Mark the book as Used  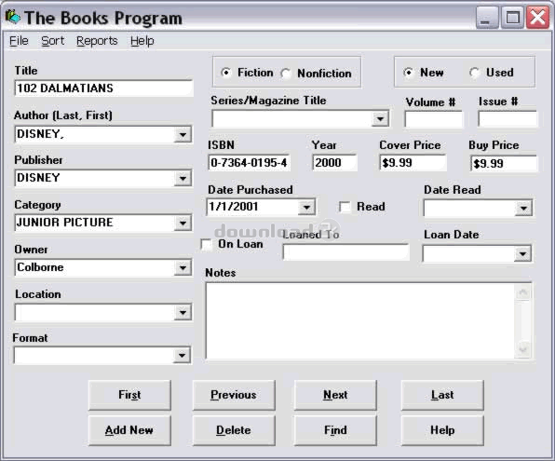tap(474, 73)
